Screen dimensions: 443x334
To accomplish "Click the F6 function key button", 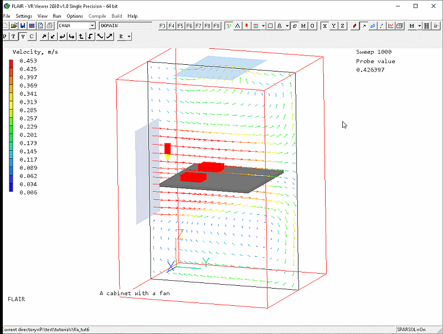I will (189, 26).
